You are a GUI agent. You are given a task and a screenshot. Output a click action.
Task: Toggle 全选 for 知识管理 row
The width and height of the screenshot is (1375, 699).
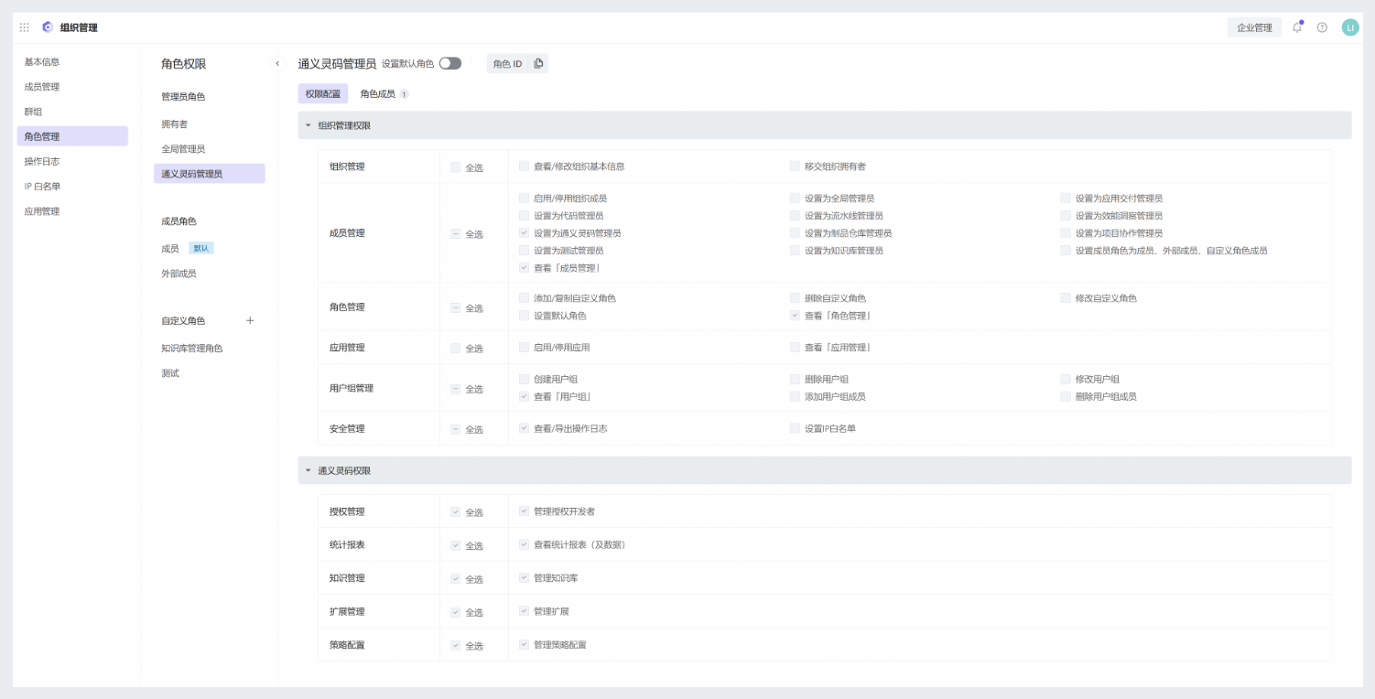(x=455, y=579)
